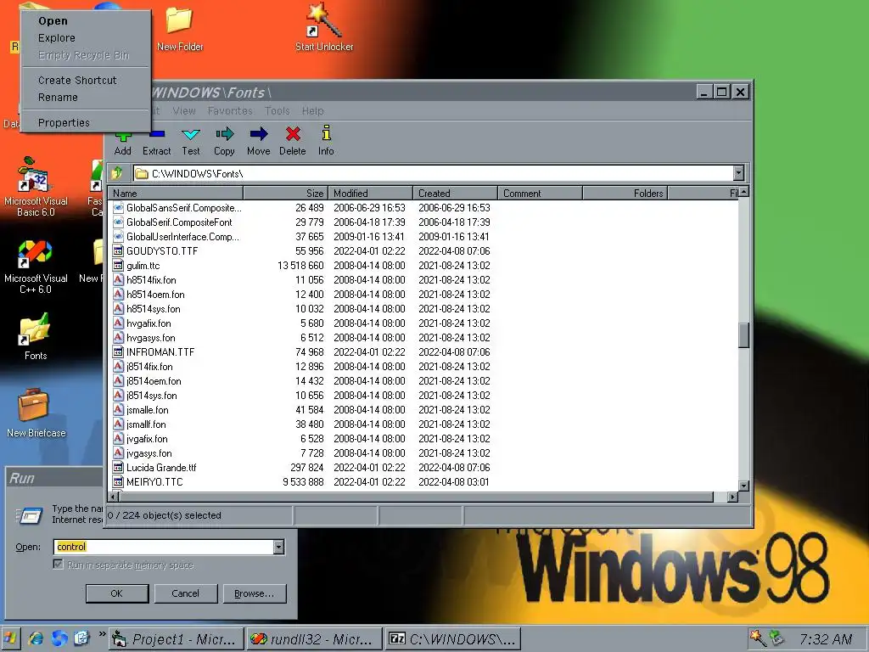Select the MEIRYO.TTC file icon

click(118, 482)
